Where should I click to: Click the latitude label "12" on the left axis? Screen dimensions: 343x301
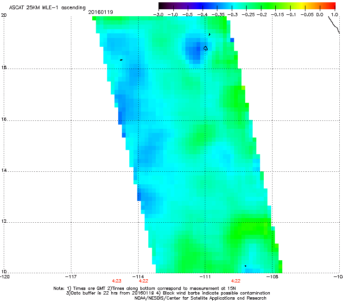4,221
